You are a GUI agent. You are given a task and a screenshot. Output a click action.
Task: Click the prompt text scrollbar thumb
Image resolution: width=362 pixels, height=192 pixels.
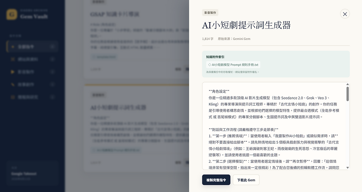click(x=348, y=94)
